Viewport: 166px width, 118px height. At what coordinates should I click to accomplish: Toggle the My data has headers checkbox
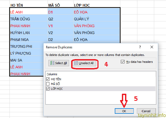(x=123, y=62)
